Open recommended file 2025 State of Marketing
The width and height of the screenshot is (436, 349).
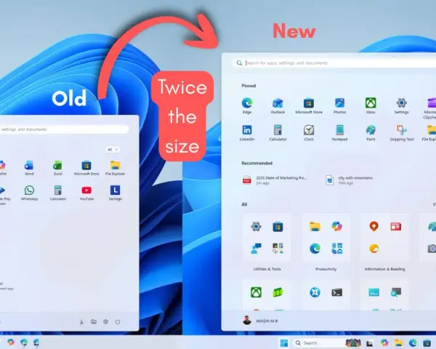[275, 180]
